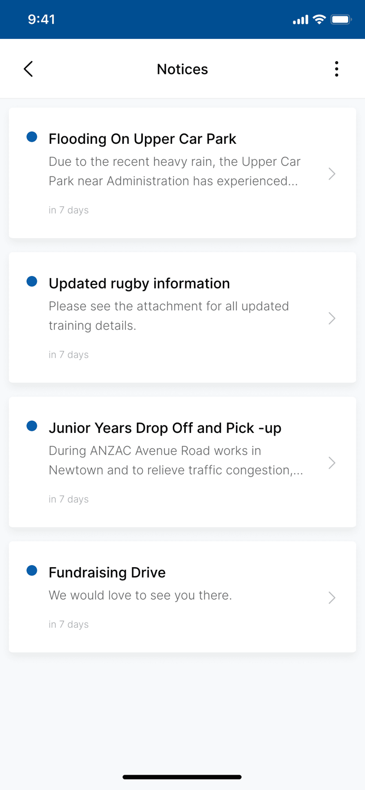Viewport: 365px width, 790px height.
Task: Toggle read state on Fundraising Drive notice
Action: coord(32,570)
